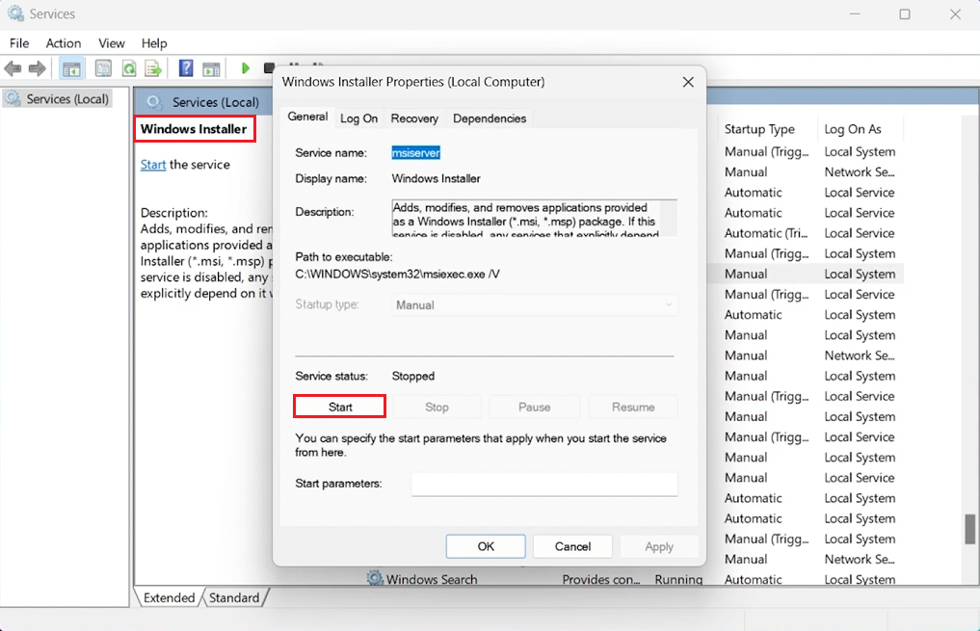Start the service with the green play icon
980x631 pixels.
click(x=245, y=67)
